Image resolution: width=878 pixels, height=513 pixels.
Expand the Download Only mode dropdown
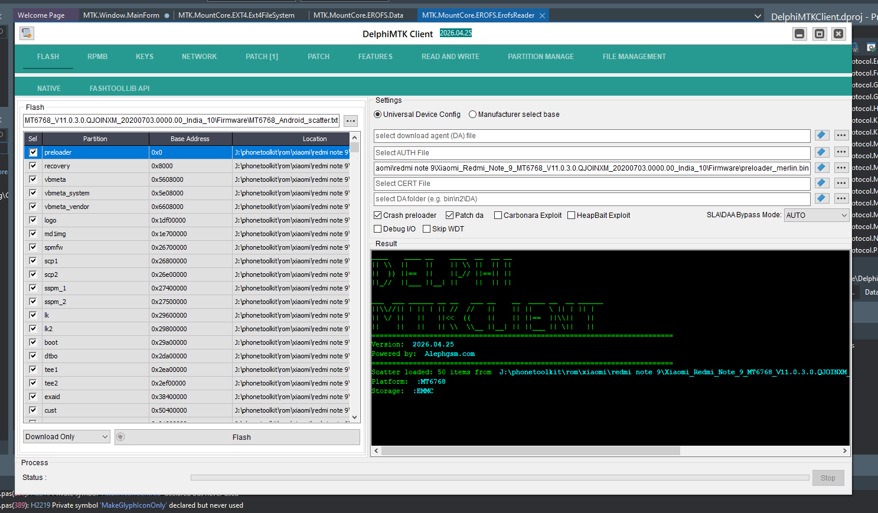click(x=67, y=437)
